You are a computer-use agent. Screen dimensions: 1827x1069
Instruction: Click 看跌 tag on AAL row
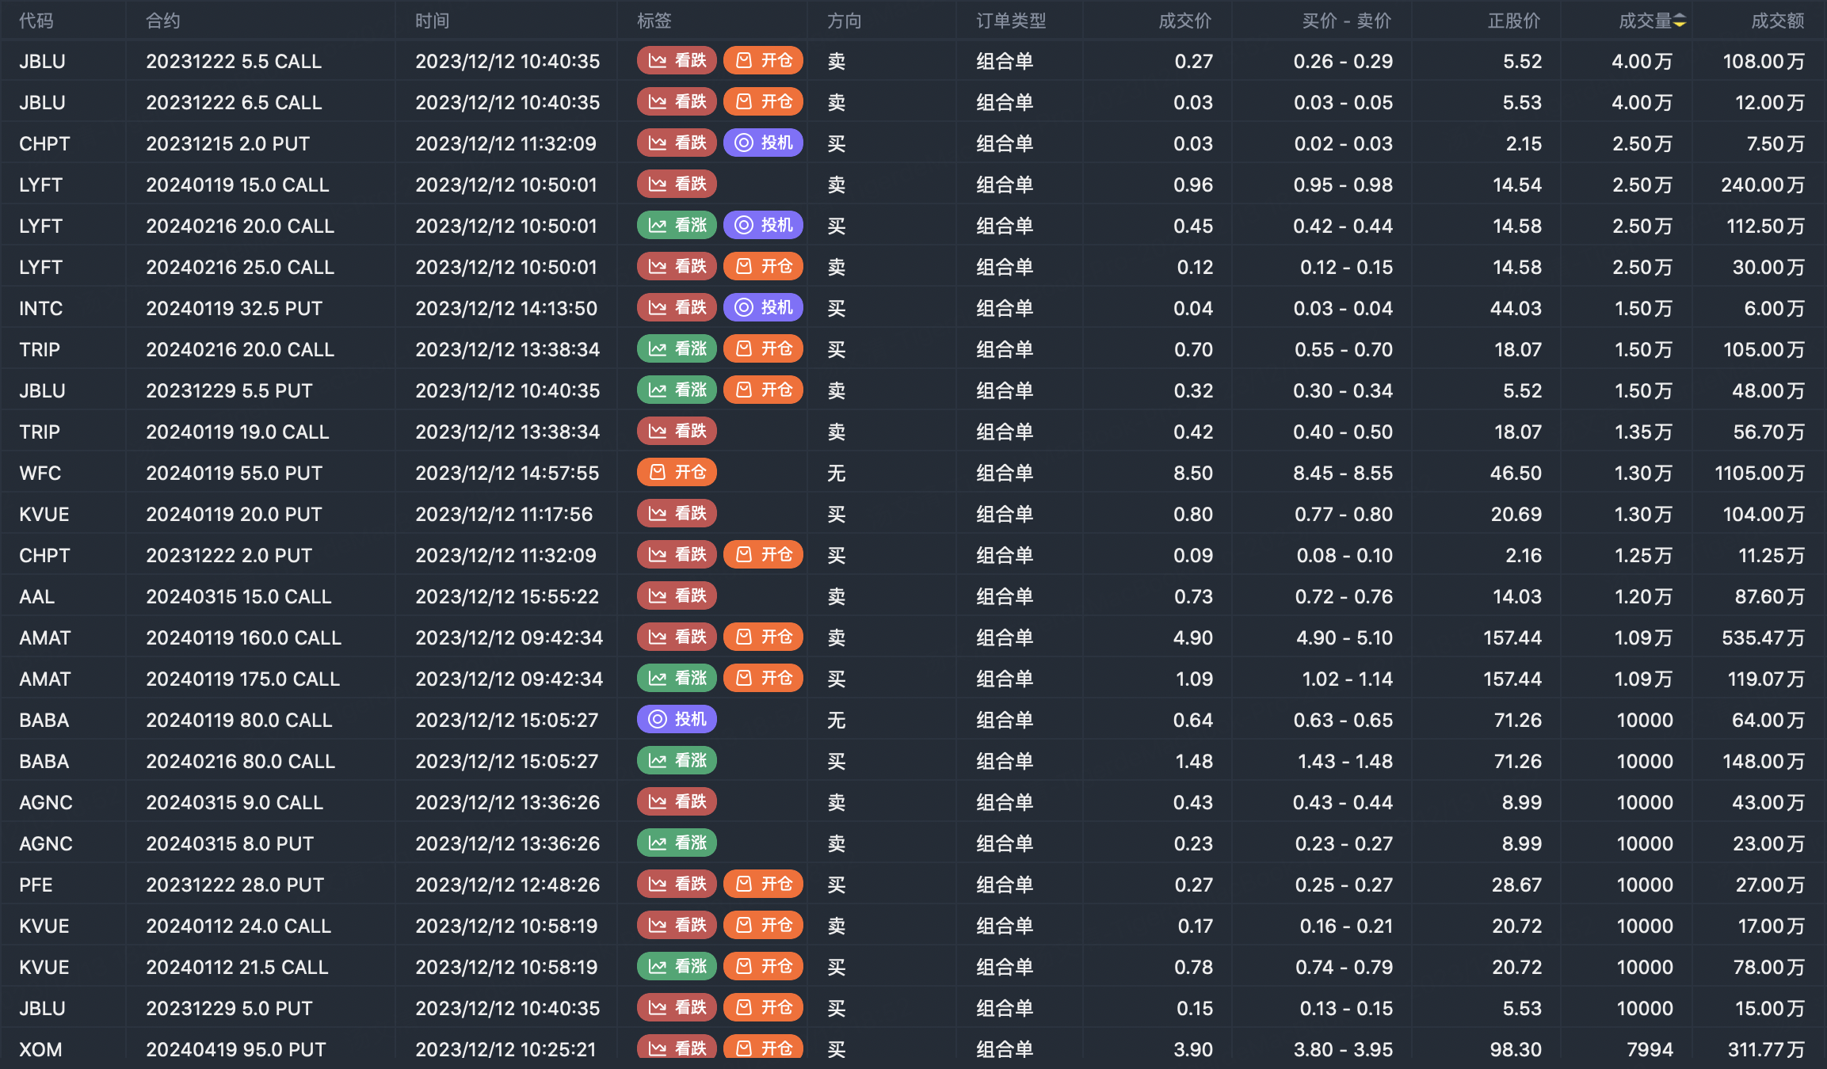[x=677, y=596]
